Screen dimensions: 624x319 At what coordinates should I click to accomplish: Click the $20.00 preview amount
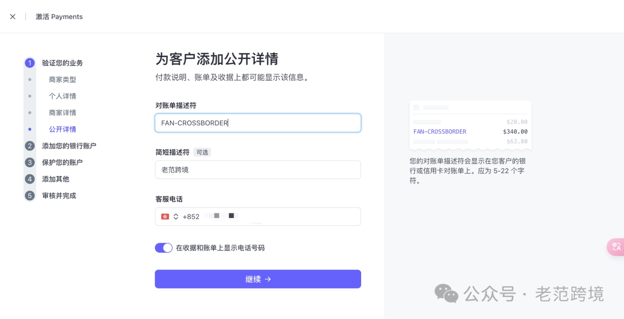517,122
